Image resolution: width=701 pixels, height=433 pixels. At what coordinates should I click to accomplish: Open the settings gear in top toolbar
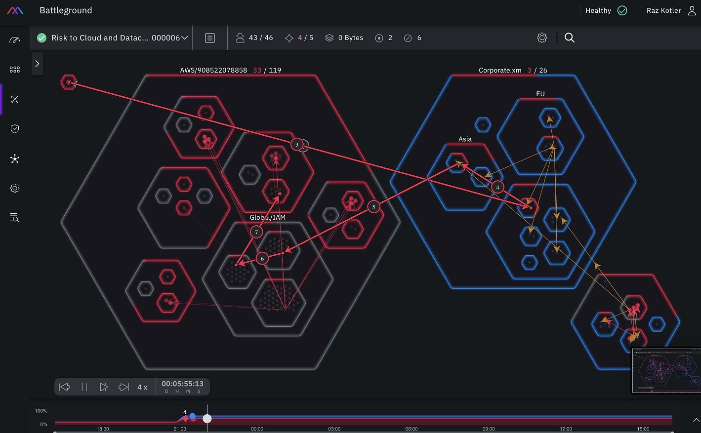(542, 38)
